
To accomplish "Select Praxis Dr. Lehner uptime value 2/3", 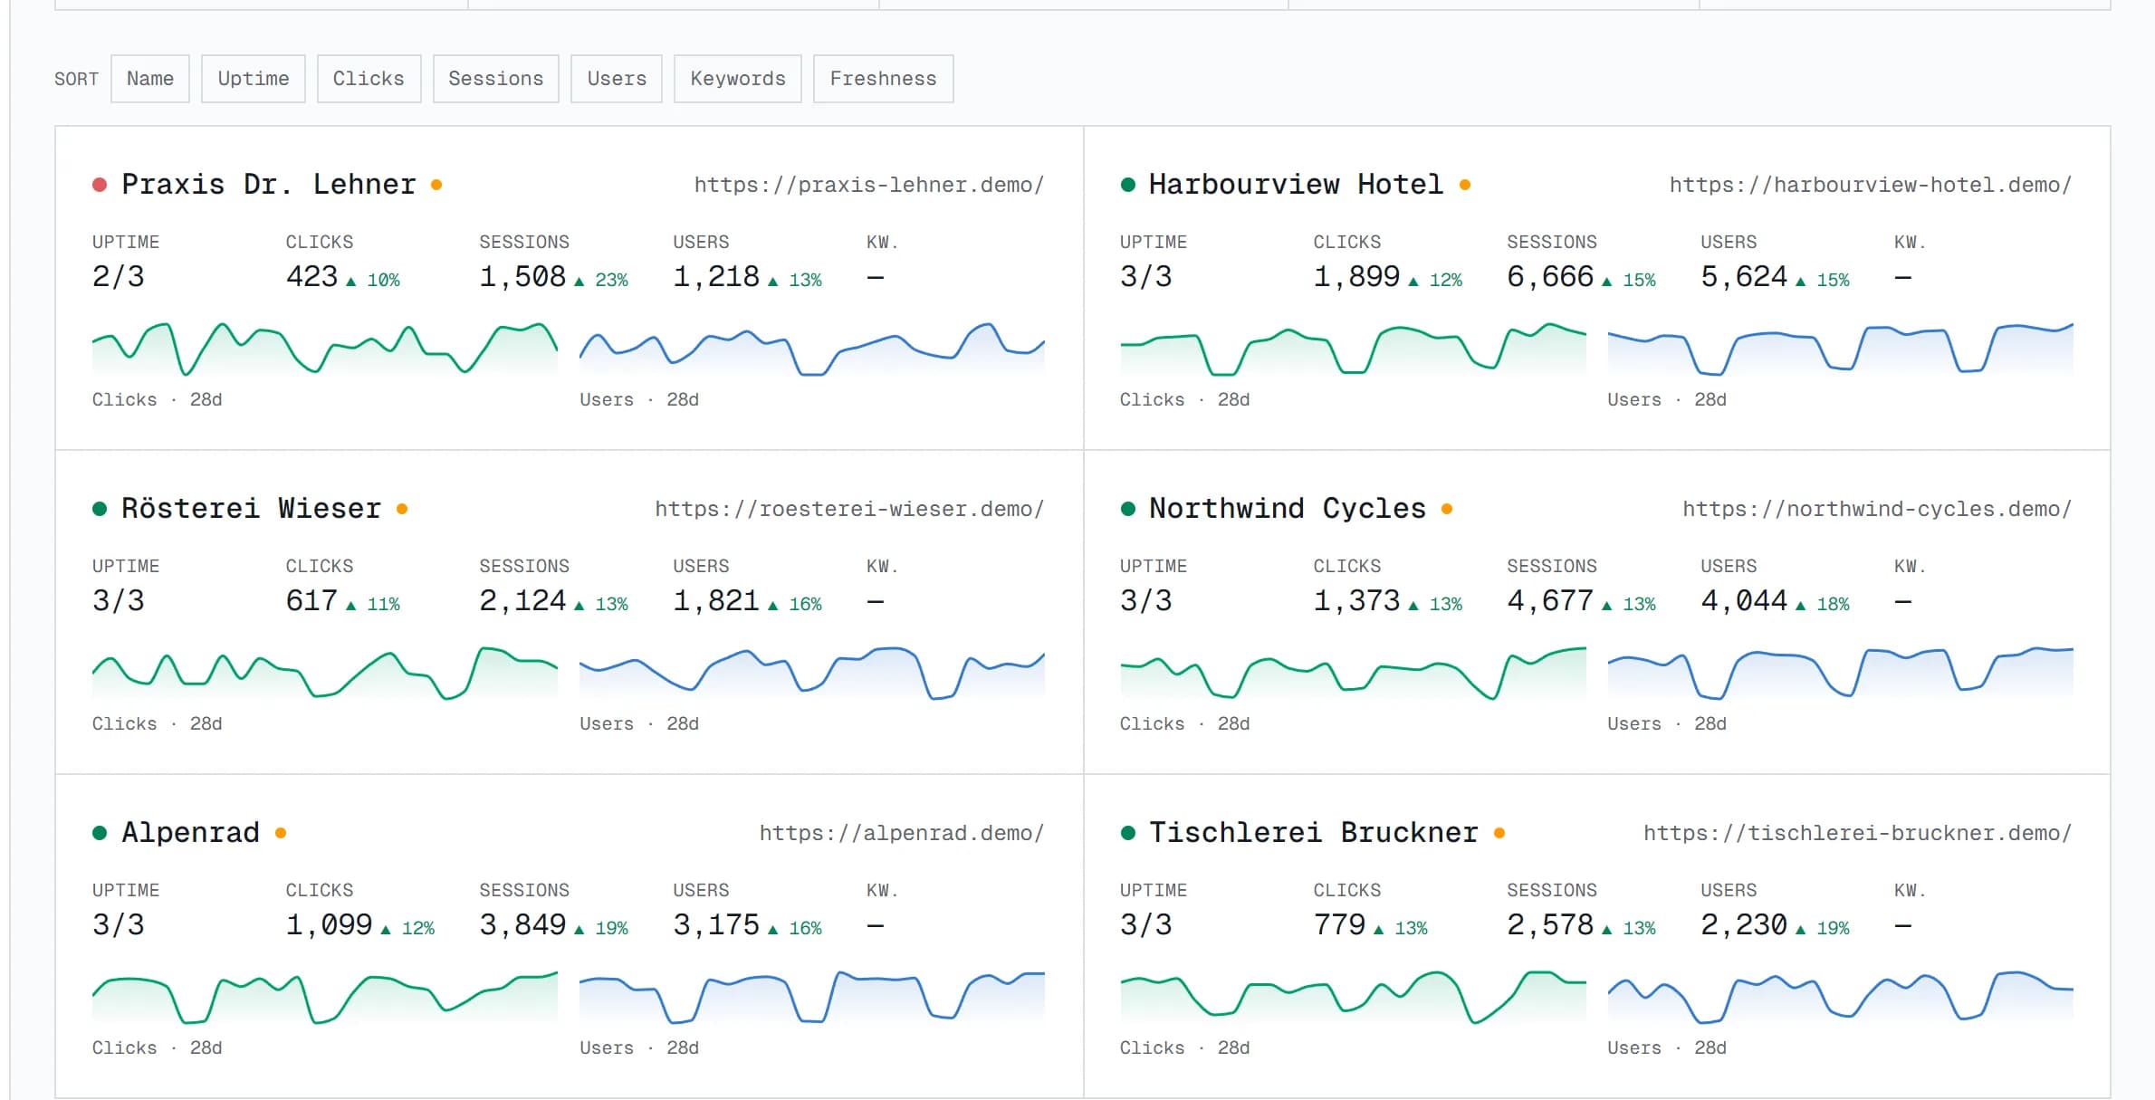I will (x=119, y=277).
